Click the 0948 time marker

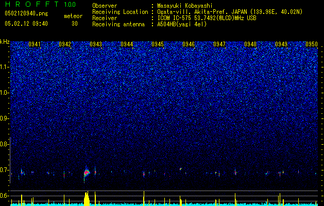(250, 44)
